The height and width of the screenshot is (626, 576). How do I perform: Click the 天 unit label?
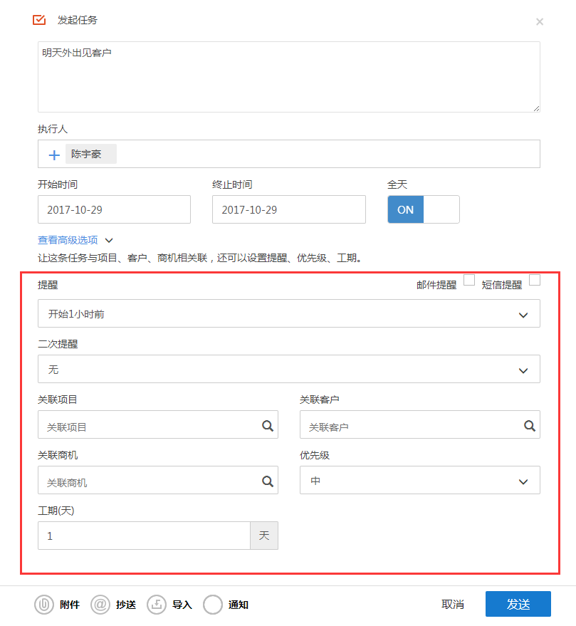tap(264, 536)
